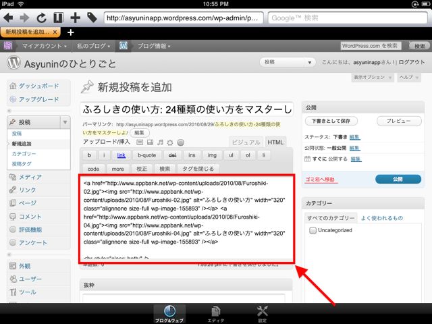Click the ログアウト link
The height and width of the screenshot is (324, 432).
tap(412, 62)
